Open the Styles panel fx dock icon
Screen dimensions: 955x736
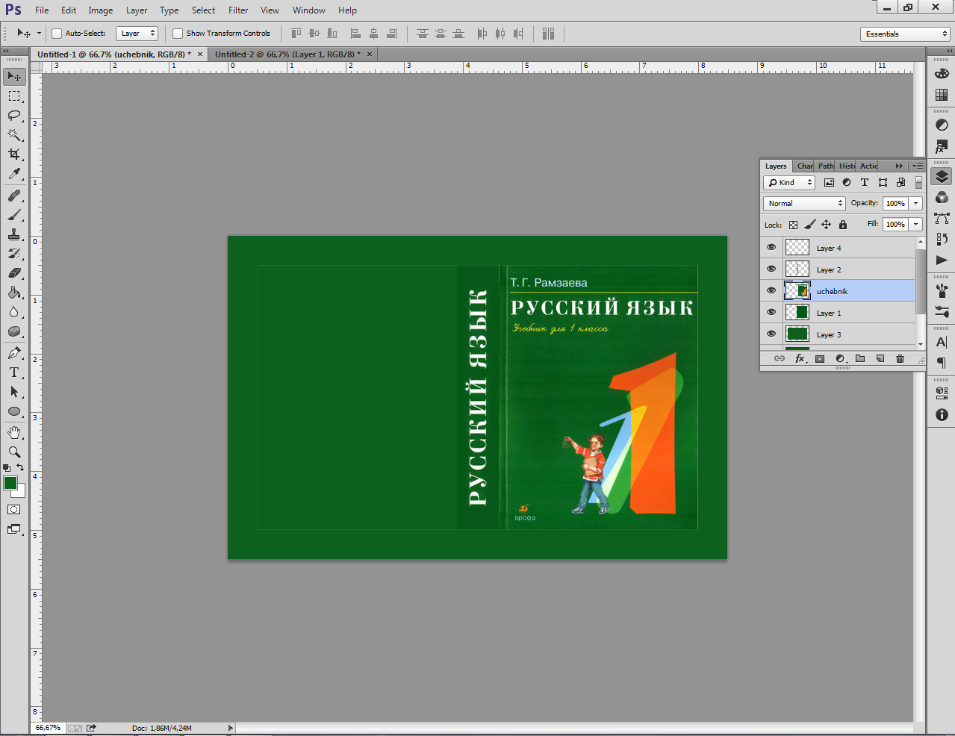942,147
